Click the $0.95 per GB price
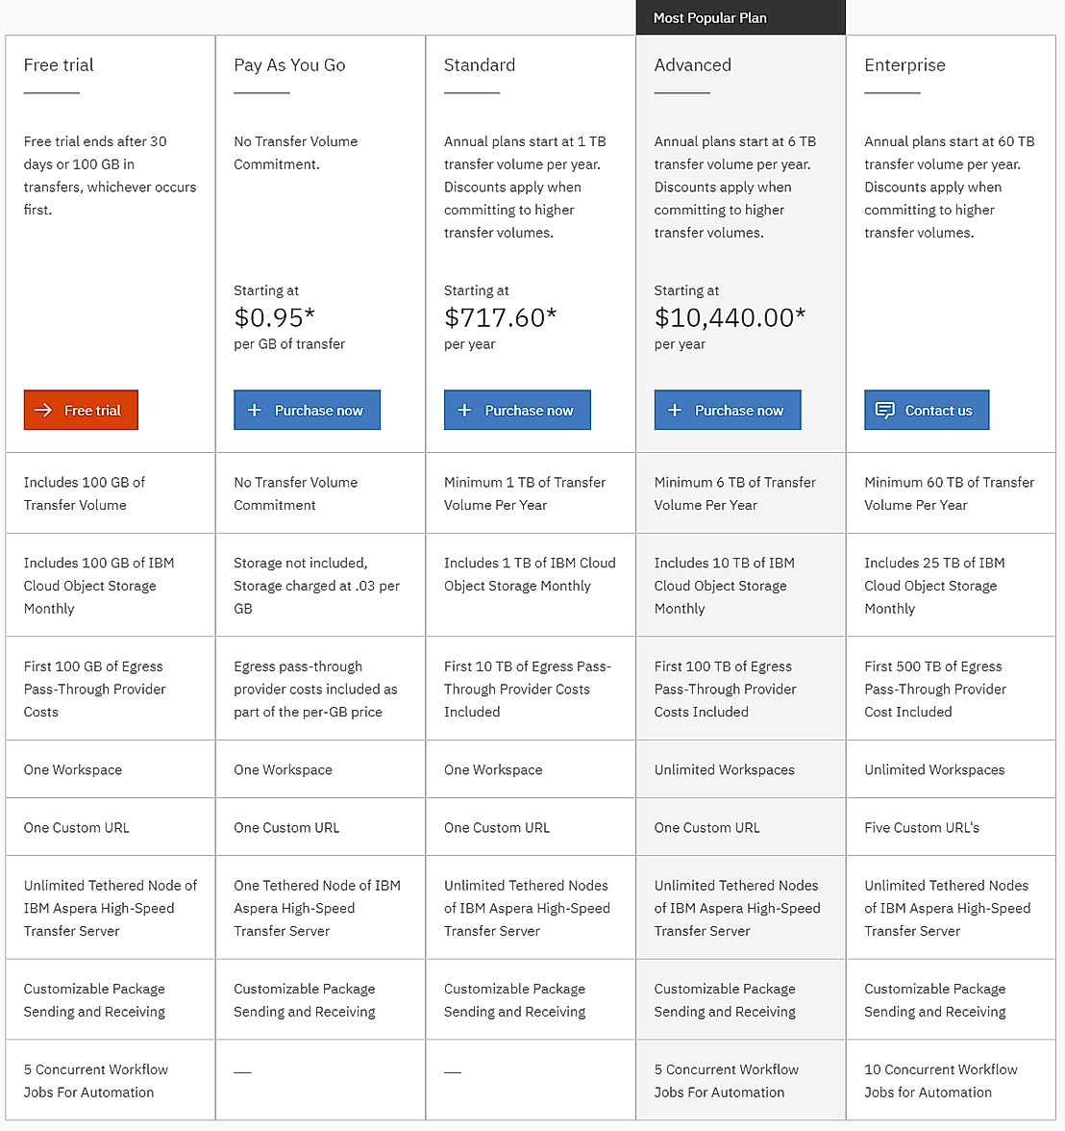The height and width of the screenshot is (1131, 1065). click(x=274, y=317)
